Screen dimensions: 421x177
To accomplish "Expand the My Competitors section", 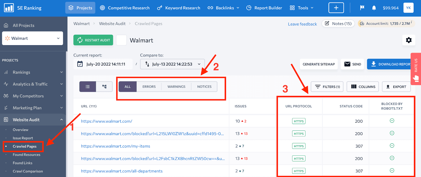I will tap(62, 96).
